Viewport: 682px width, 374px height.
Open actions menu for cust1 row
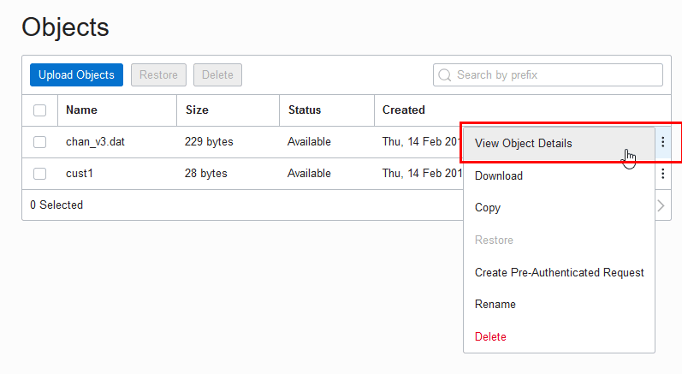[663, 174]
